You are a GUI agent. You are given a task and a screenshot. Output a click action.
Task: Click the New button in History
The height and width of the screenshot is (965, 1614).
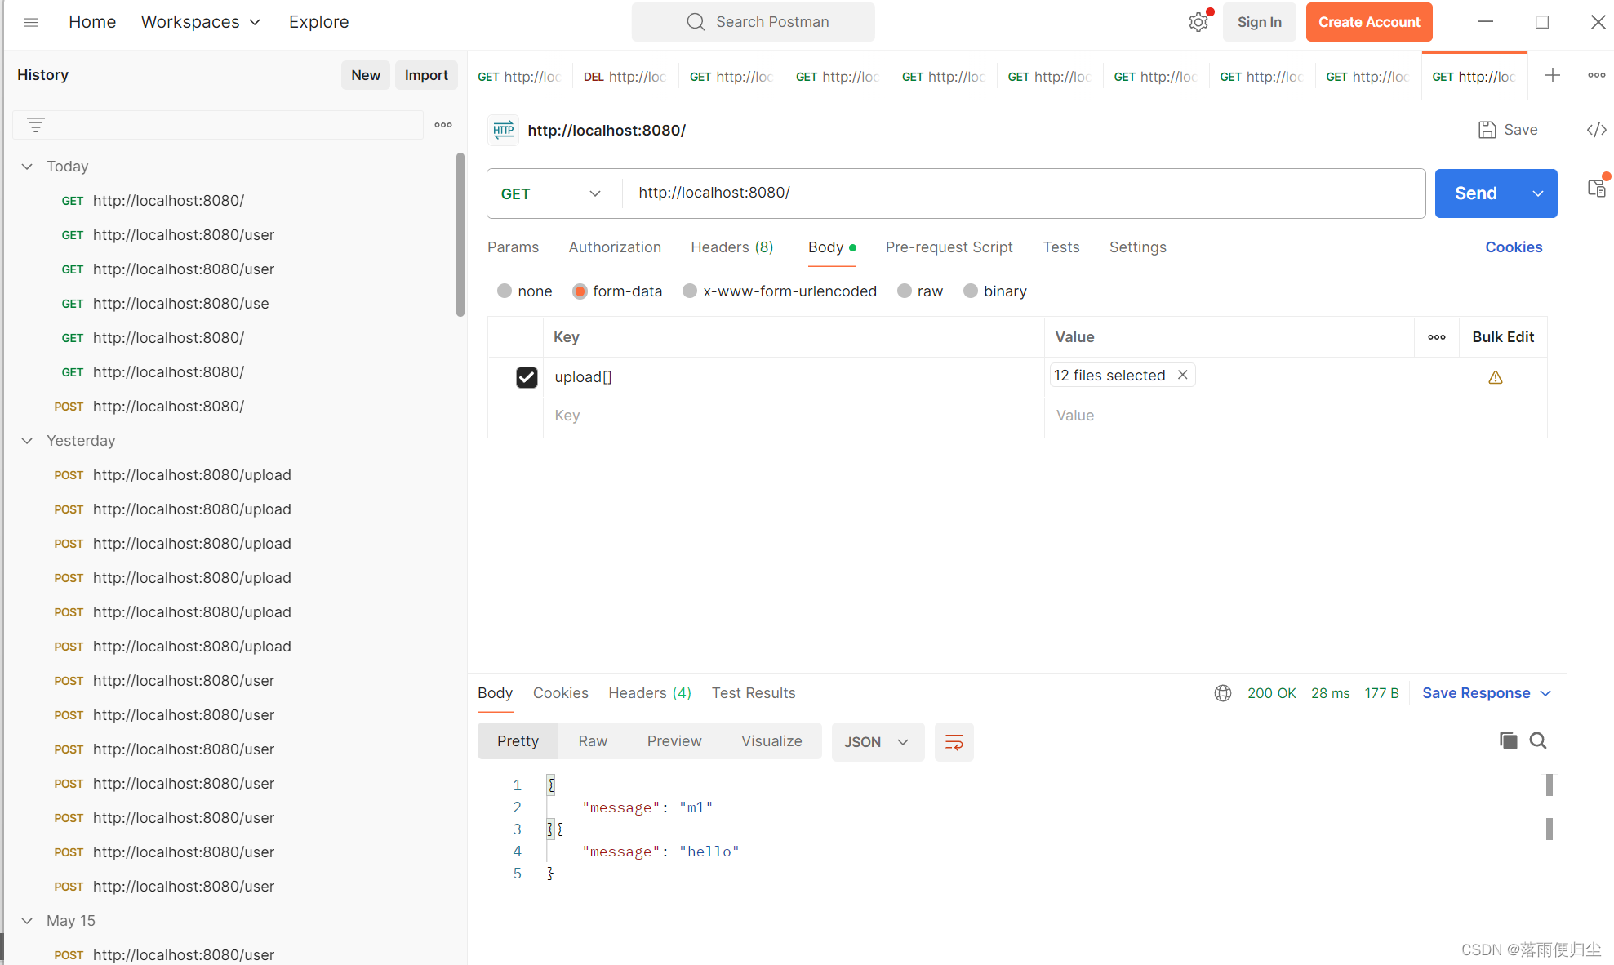click(x=366, y=75)
